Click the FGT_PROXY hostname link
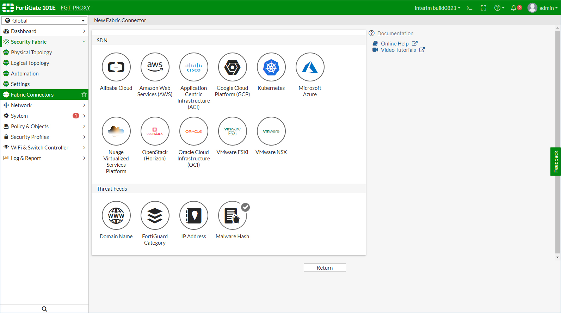561x313 pixels. point(75,8)
